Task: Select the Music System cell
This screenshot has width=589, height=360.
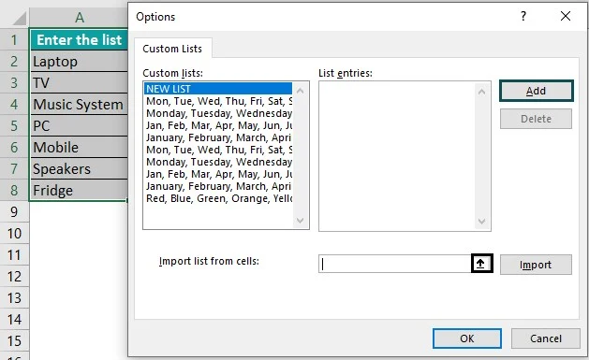Action: click(79, 104)
